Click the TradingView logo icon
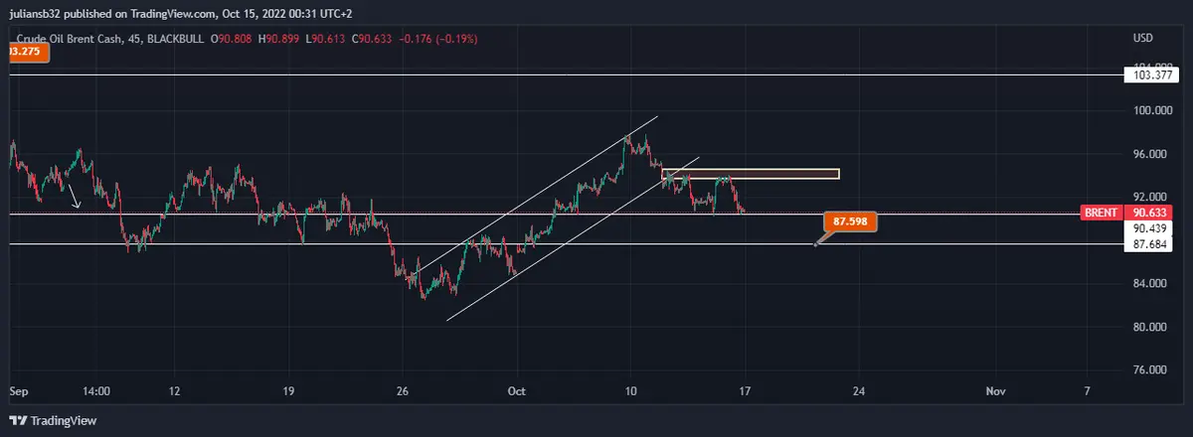This screenshot has height=437, width=1193. tap(18, 420)
